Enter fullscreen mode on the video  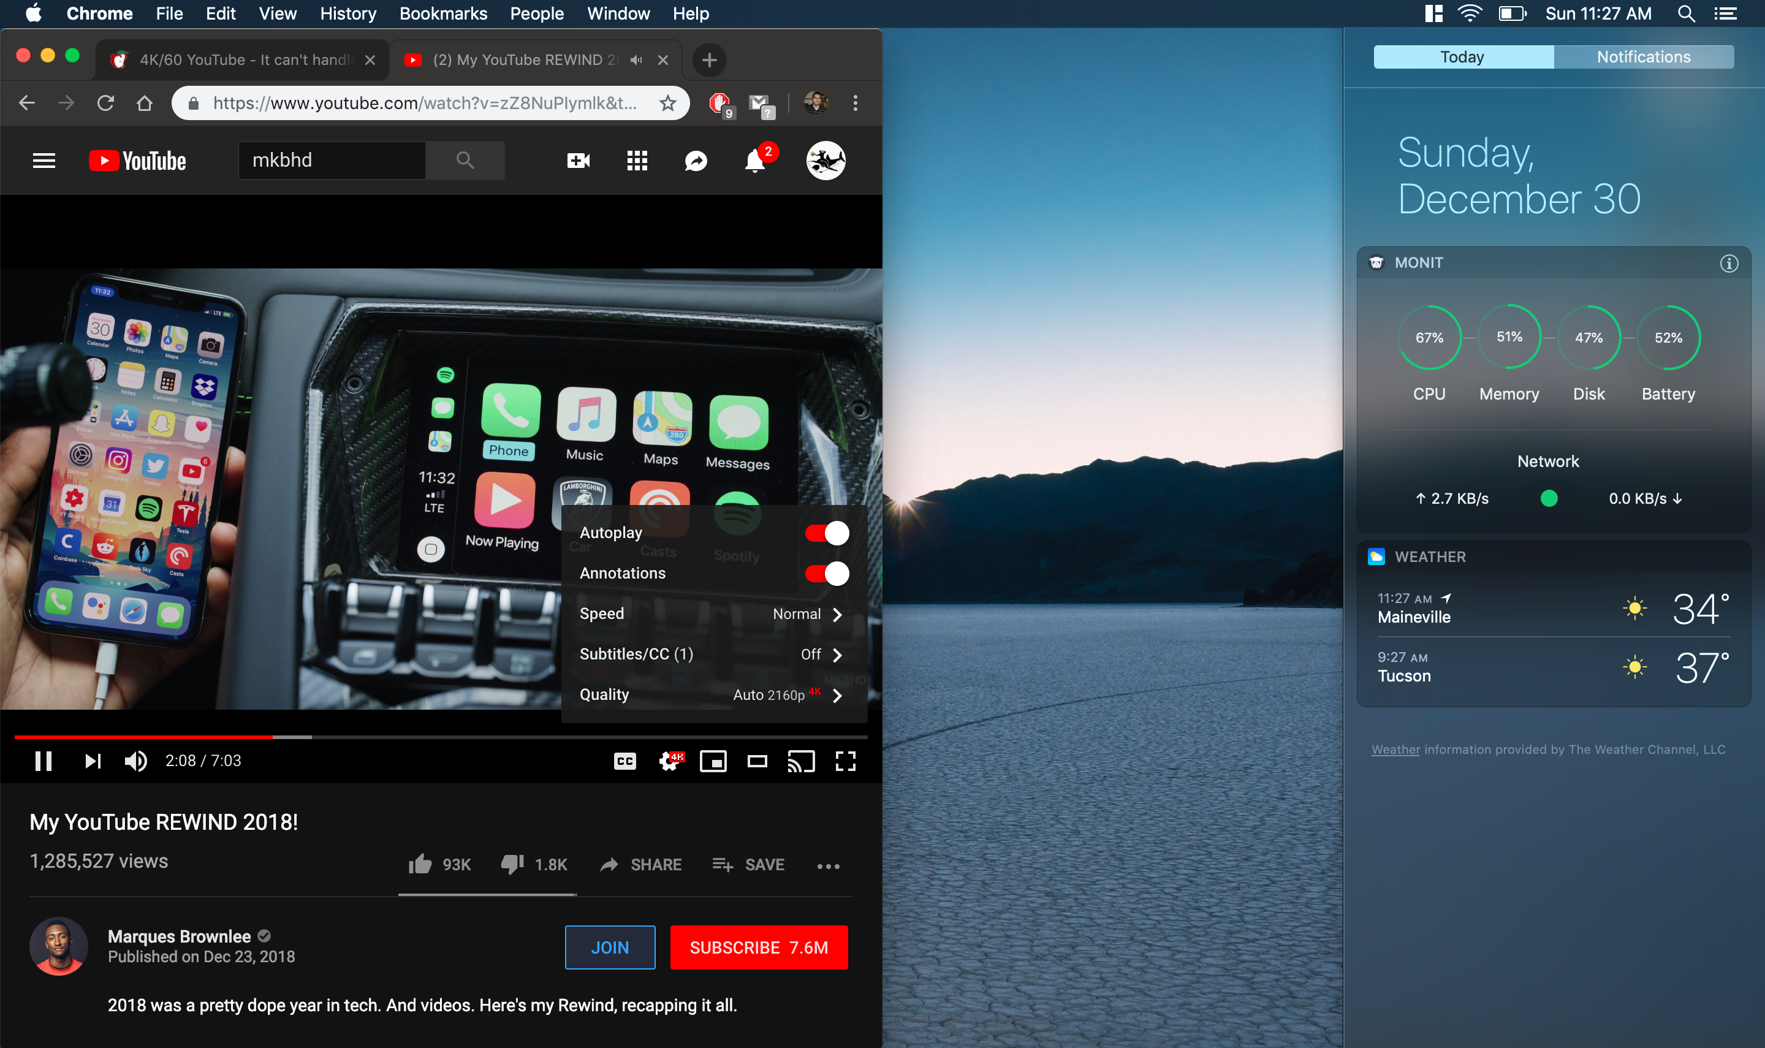click(x=846, y=761)
